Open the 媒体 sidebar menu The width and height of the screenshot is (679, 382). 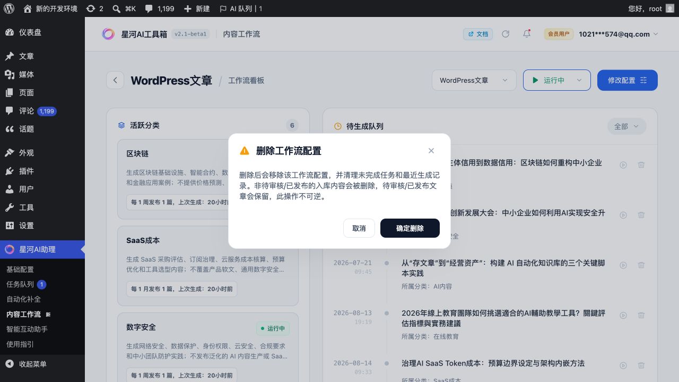(42, 74)
